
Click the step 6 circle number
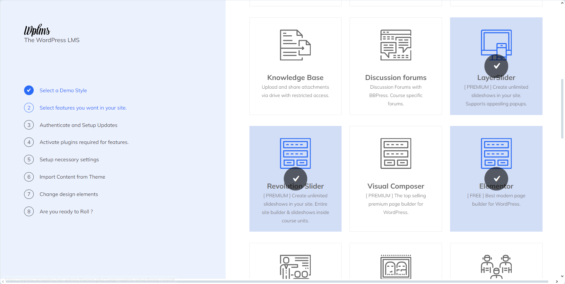click(29, 177)
